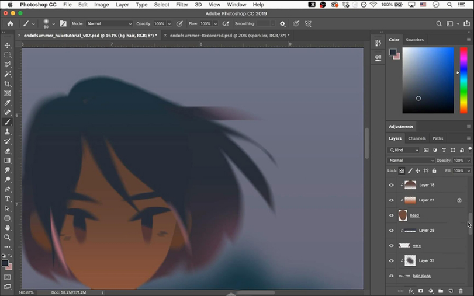Select the Crop tool
This screenshot has height=296, width=474.
8,83
